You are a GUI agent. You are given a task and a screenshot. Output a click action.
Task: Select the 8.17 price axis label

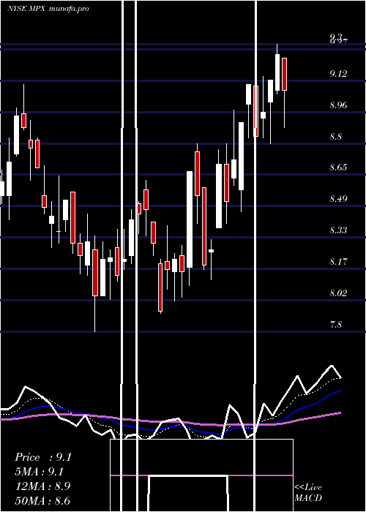[338, 262]
